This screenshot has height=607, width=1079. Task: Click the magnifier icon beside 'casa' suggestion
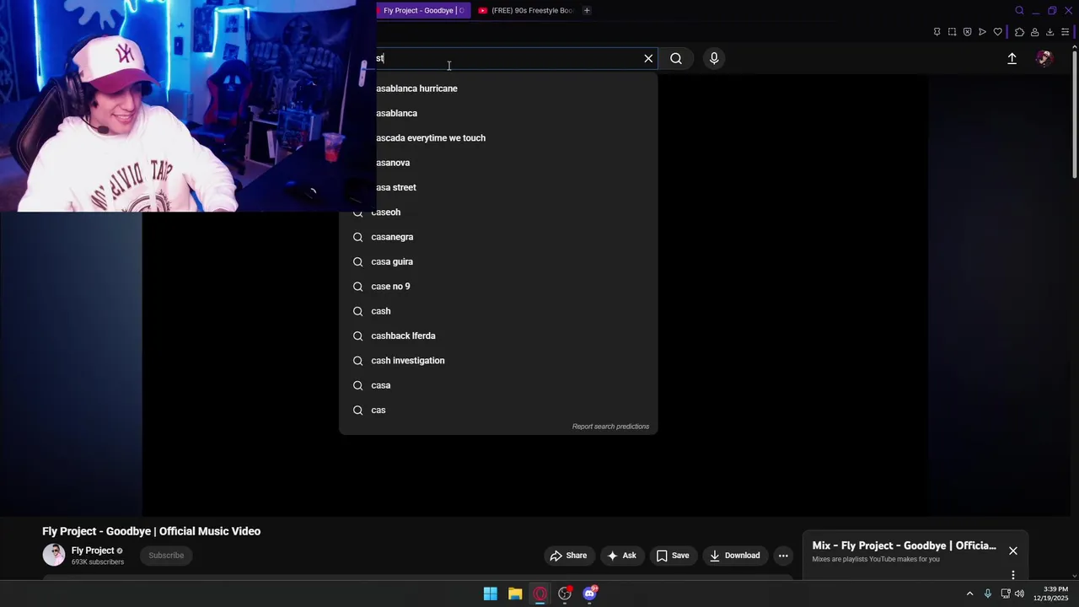tap(357, 385)
